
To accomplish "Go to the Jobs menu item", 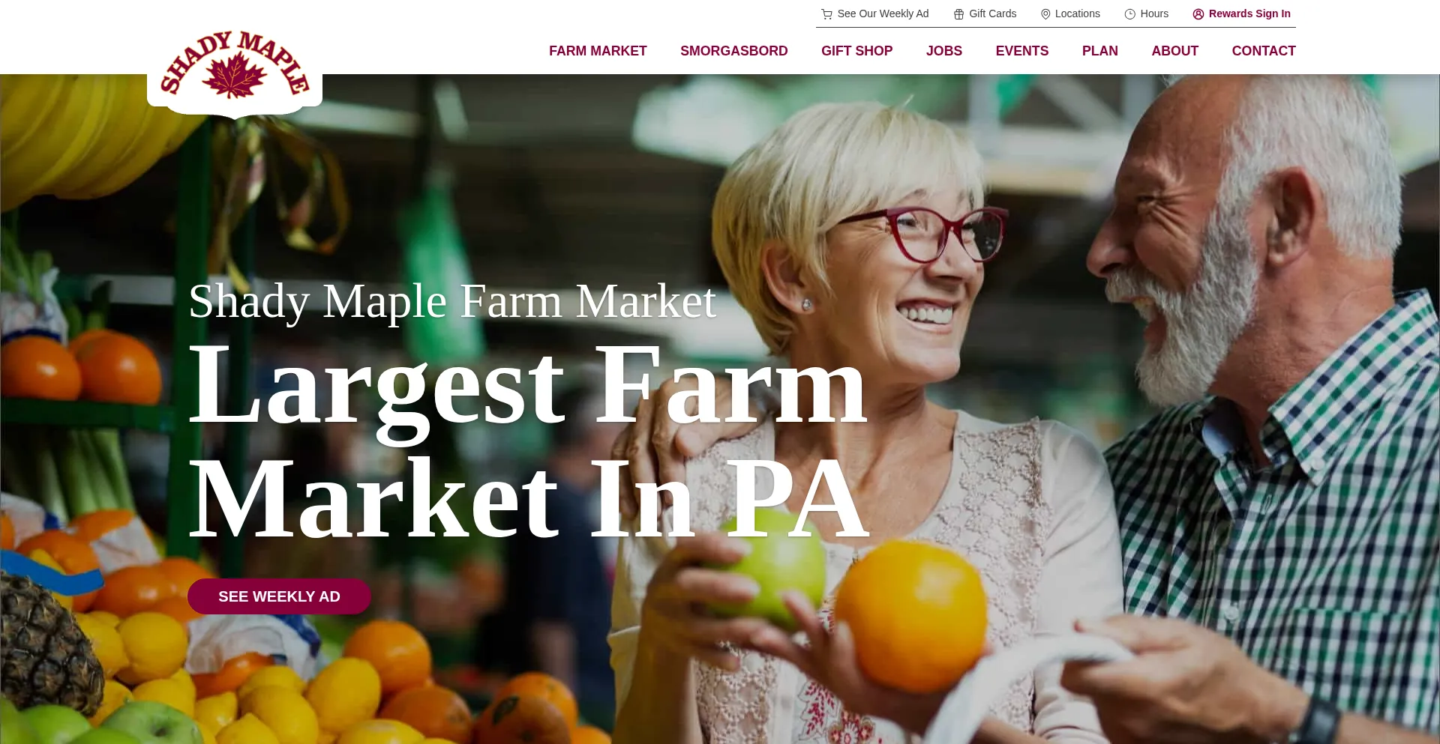I will pyautogui.click(x=943, y=51).
